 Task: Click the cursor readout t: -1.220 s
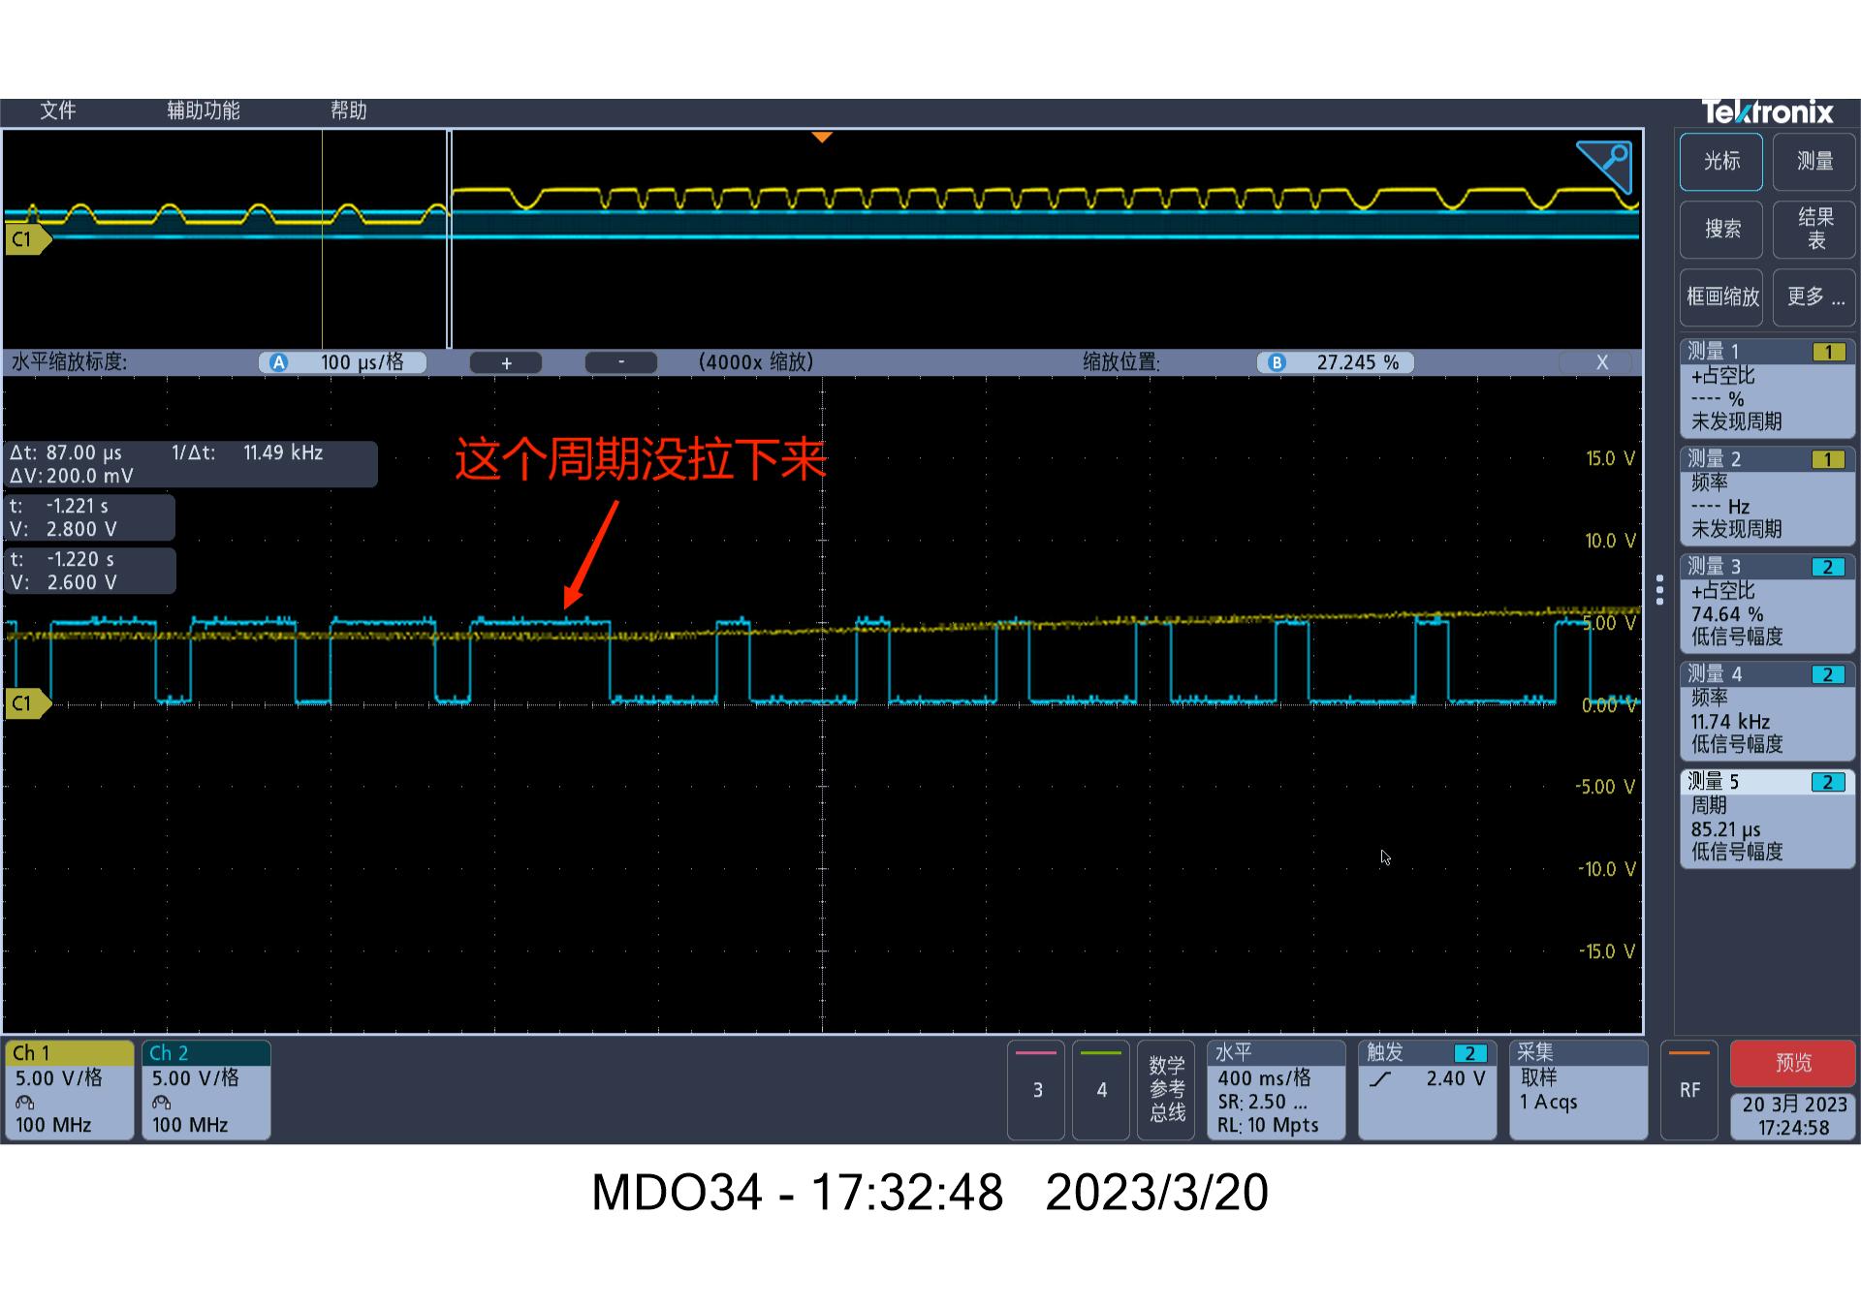point(90,571)
